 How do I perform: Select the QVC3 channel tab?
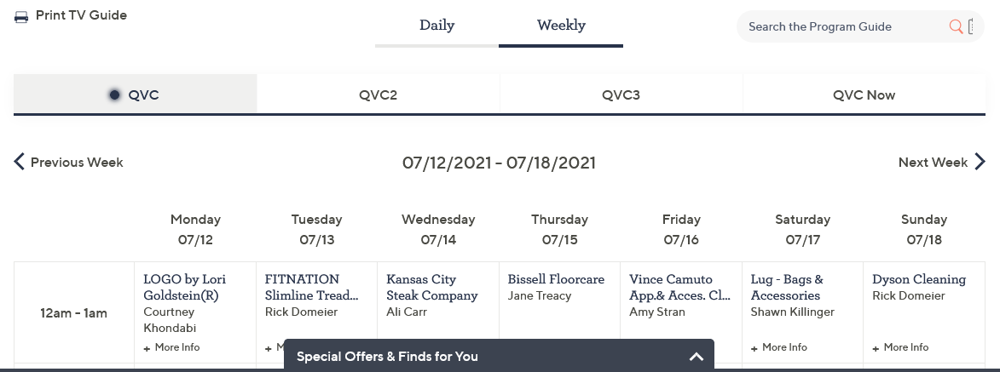pyautogui.click(x=621, y=94)
